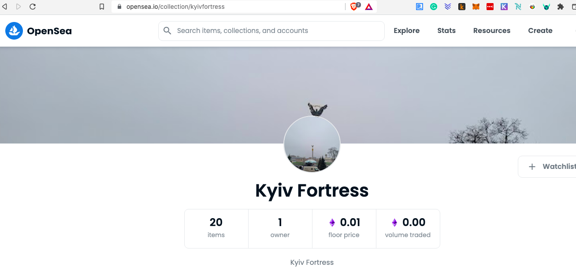The image size is (576, 278).
Task: Open the LastPass red extension icon
Action: coord(490,7)
